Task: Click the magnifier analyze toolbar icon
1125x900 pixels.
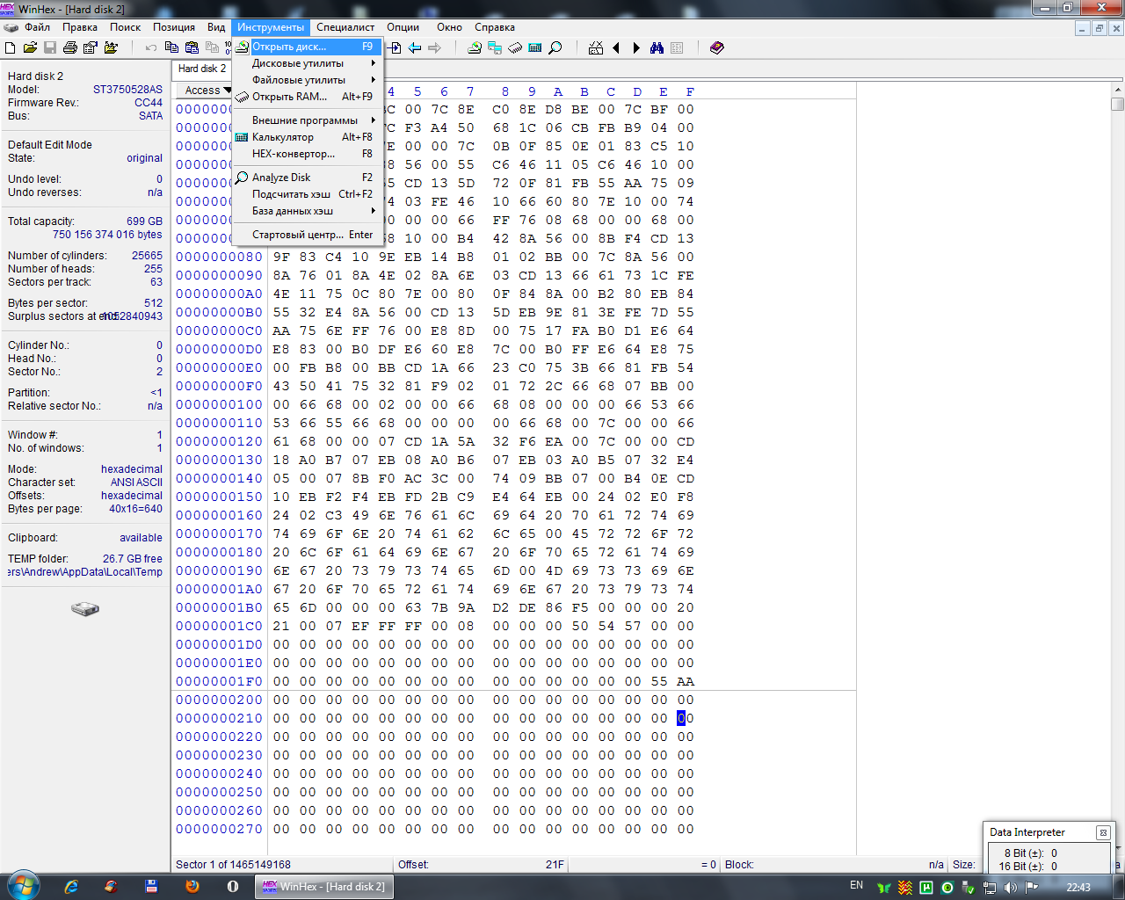Action: (x=555, y=47)
